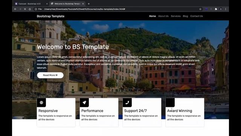Image resolution: width=241 pixels, height=136 pixels.
Task: Go to About Us in the navbar
Action: (163, 16)
